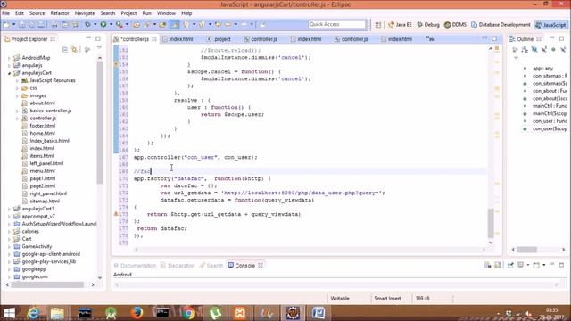Expand the css folder
The image size is (571, 321).
tap(17, 88)
